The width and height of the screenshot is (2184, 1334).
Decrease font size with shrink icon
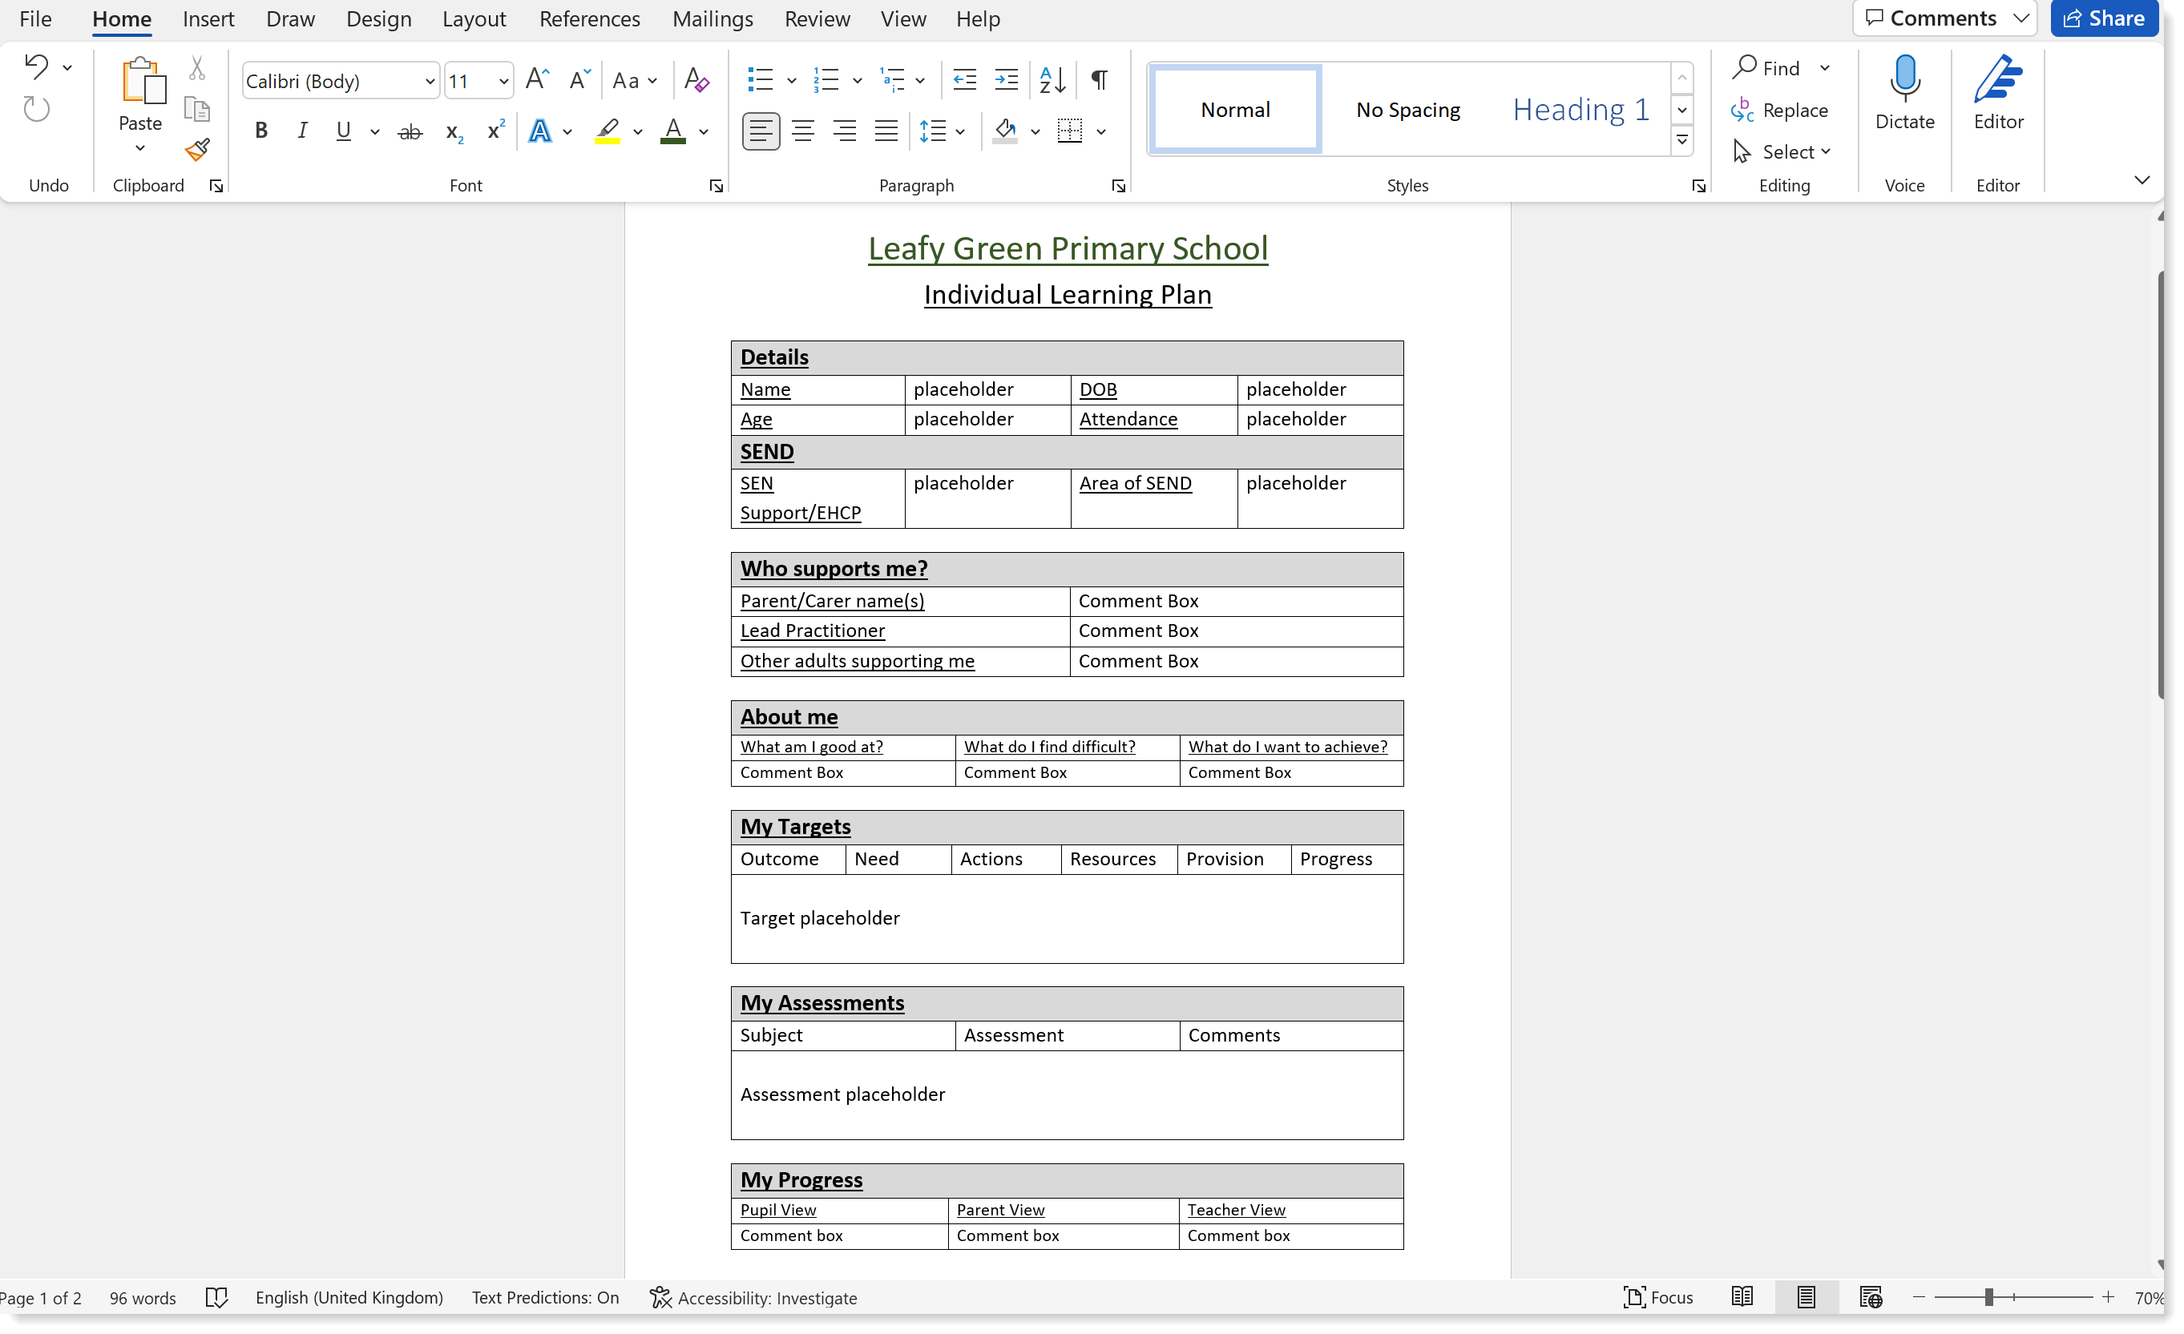579,81
